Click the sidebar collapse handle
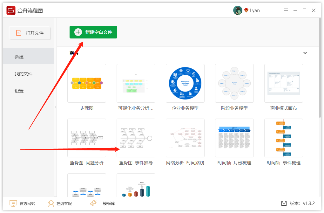 tap(55, 107)
